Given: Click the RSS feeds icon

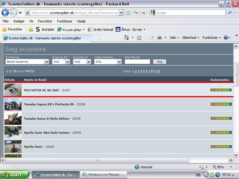Looking at the screenshot, I should coord(139,38).
